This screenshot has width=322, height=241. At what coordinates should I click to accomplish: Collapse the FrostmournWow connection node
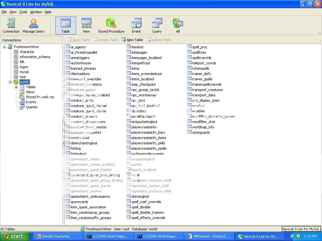coord(4,47)
